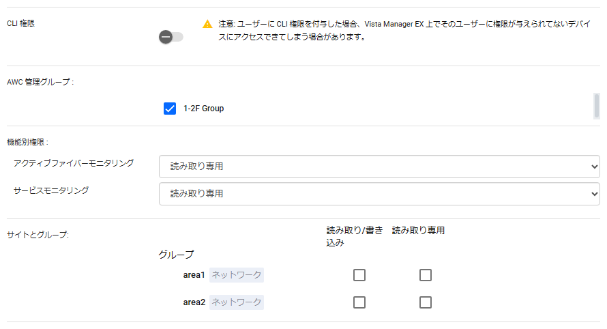Image resolution: width=607 pixels, height=329 pixels.
Task: Click the yellow warning triangle icon
Action: coord(207,24)
